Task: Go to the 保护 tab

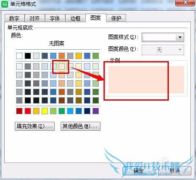Action: click(x=116, y=18)
